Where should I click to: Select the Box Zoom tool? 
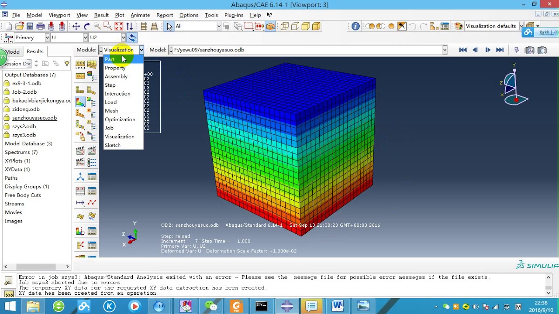[x=108, y=26]
